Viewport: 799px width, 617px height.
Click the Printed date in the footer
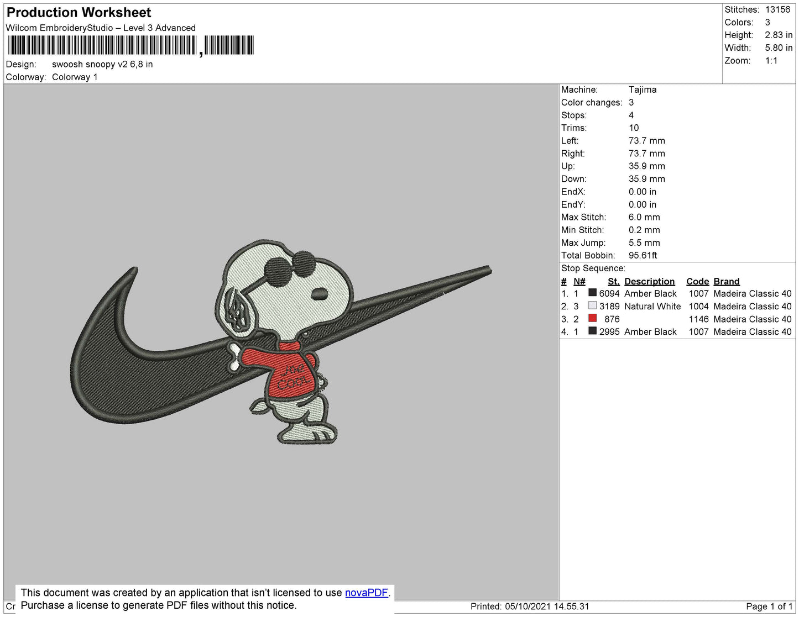coord(529,607)
